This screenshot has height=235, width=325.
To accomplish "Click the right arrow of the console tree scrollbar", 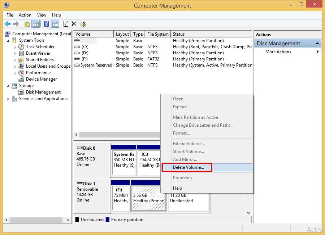I will click(68, 220).
